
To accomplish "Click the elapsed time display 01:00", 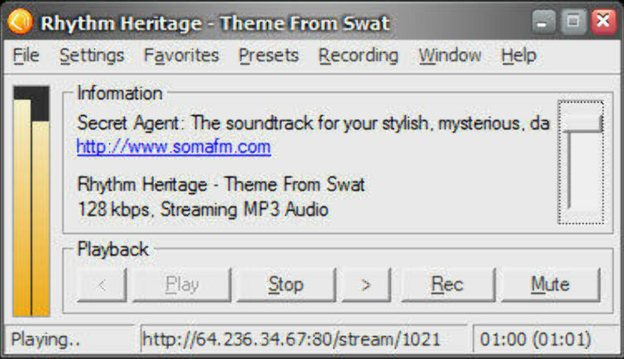I will point(535,339).
